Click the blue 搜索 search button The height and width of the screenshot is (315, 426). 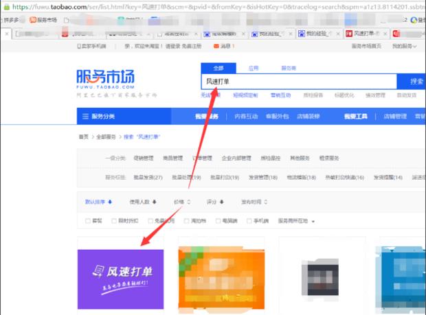(412, 82)
